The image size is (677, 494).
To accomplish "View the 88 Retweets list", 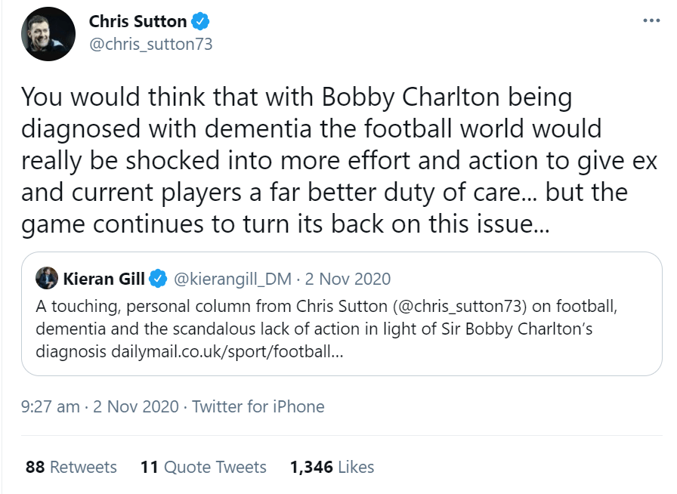I will [71, 467].
